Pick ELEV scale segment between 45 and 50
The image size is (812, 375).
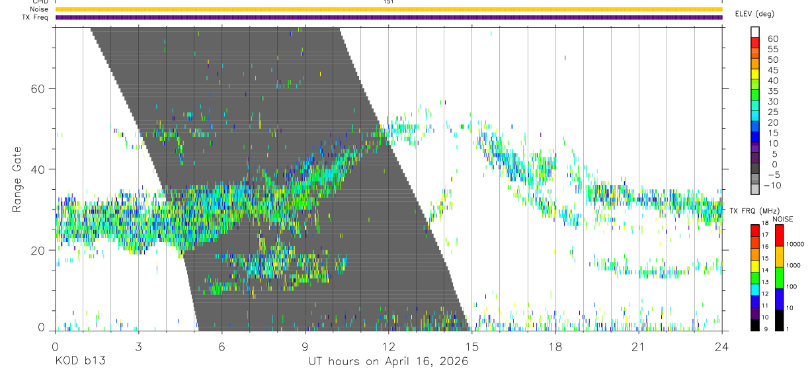pos(755,64)
